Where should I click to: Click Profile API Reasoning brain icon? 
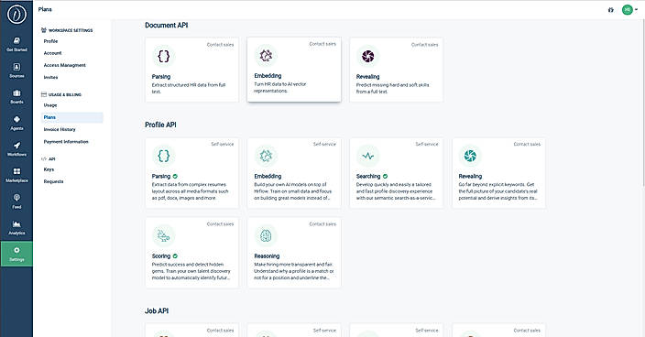(x=266, y=235)
